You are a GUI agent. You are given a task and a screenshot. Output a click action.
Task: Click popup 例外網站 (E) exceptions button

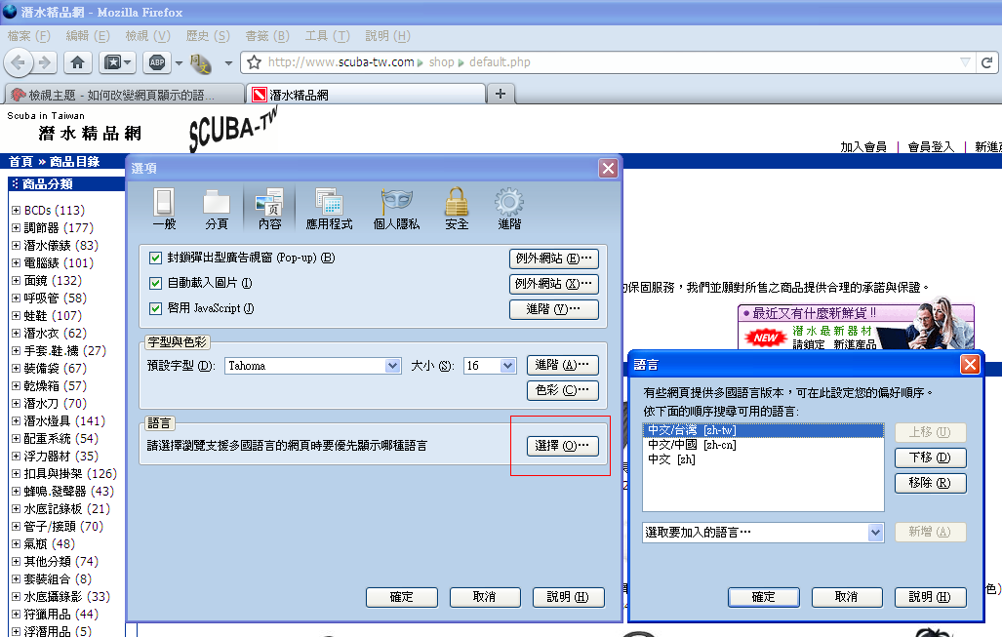[554, 259]
